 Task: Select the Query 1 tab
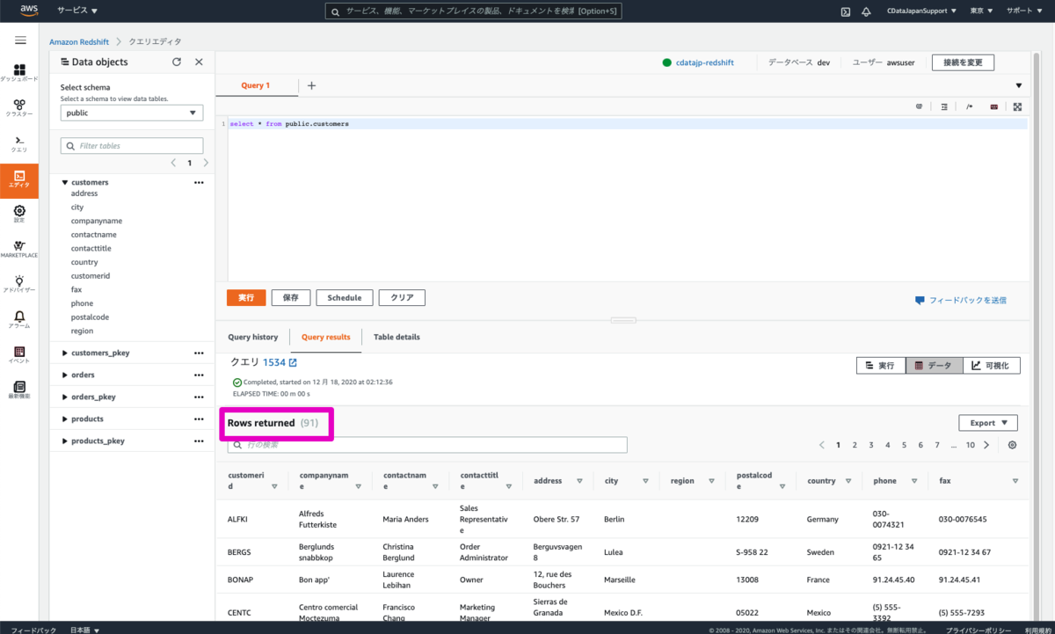[x=256, y=85]
